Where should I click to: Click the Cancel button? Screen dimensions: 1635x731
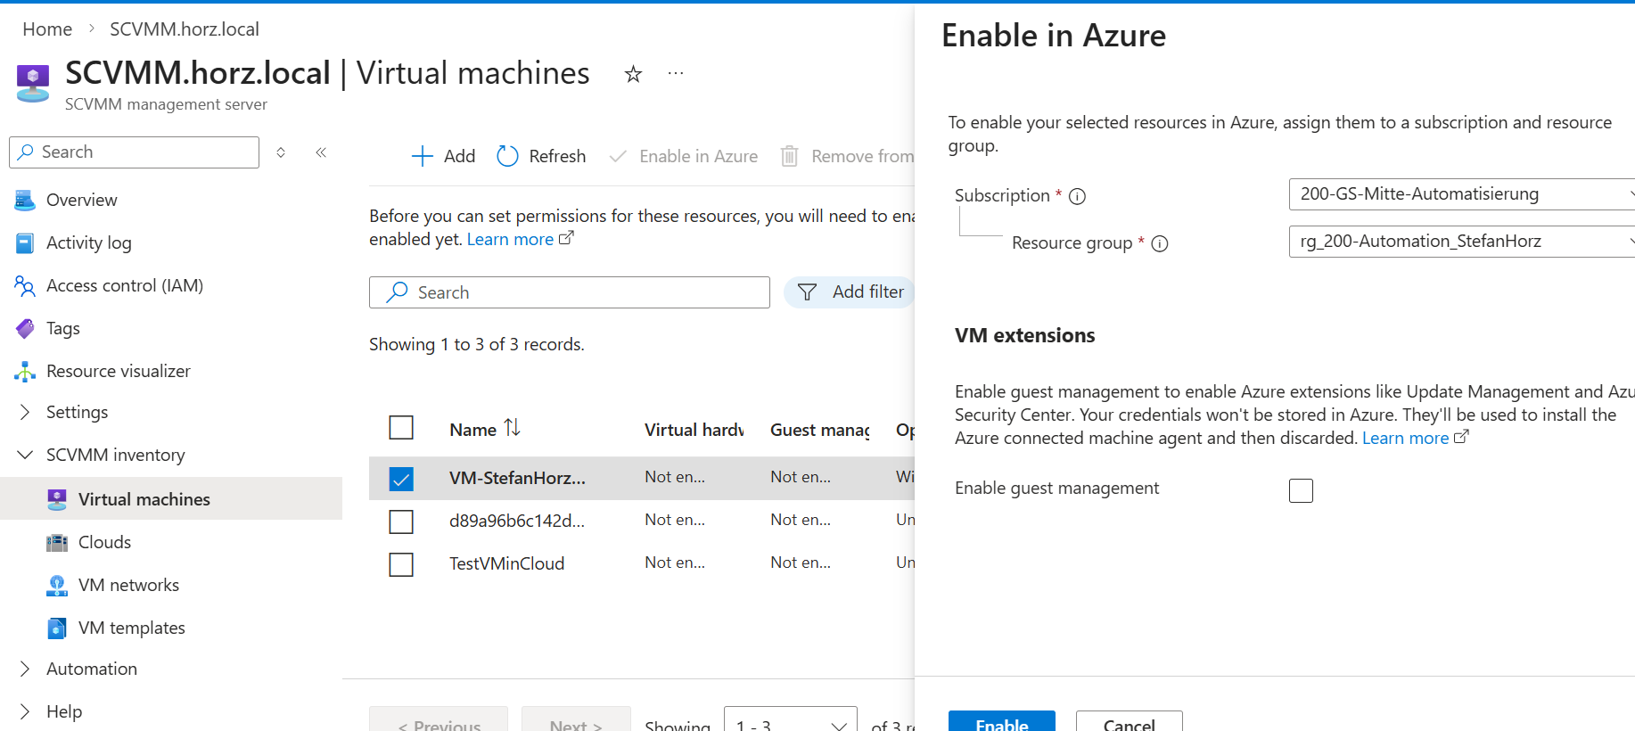[1130, 721]
